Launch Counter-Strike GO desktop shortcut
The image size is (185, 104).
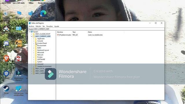[x=18, y=45]
